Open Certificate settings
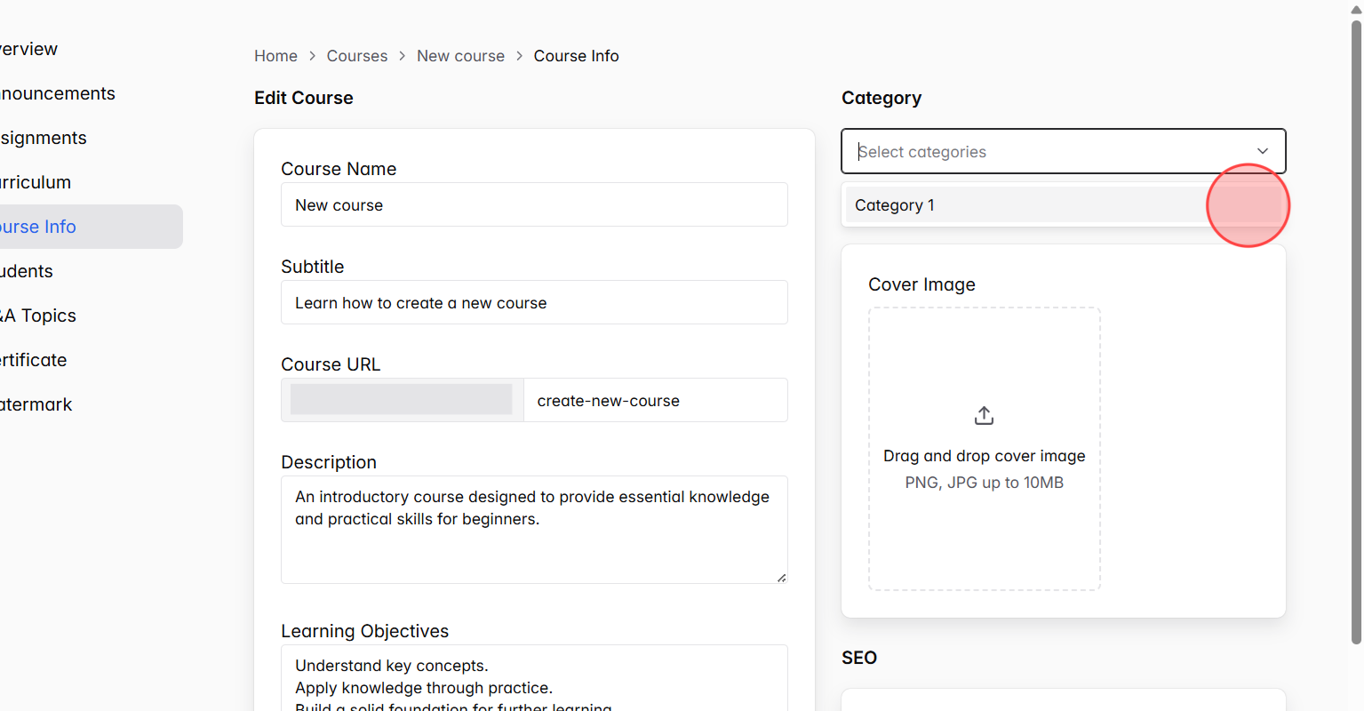Screen dimensions: 1364x711 (33, 360)
